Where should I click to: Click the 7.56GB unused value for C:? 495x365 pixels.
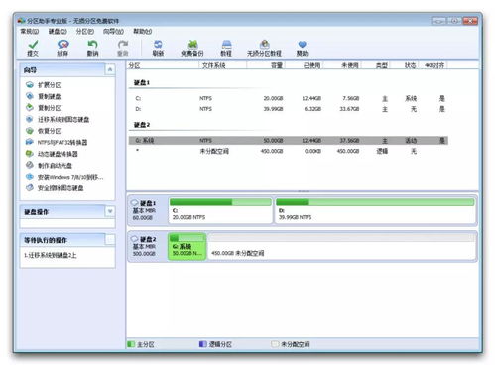351,98
